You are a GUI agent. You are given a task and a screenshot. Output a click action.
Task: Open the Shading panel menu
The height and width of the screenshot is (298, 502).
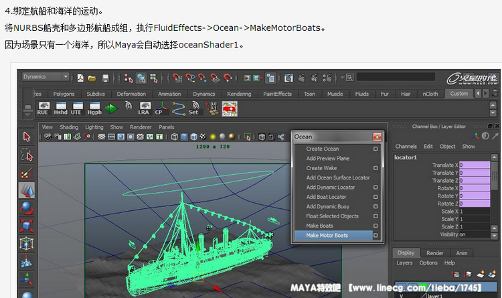[69, 127]
